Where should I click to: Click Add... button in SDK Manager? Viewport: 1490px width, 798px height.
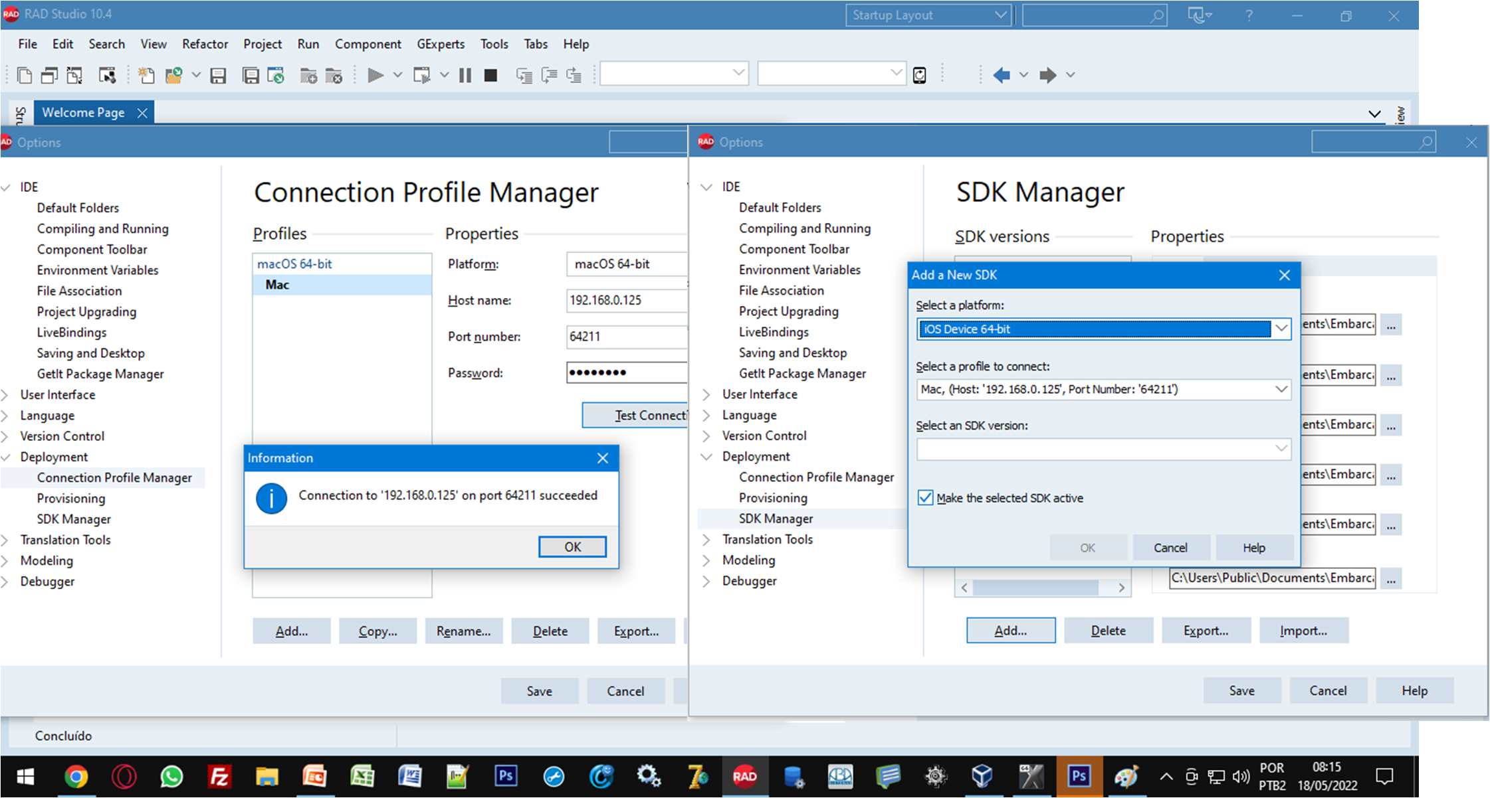coord(1011,631)
